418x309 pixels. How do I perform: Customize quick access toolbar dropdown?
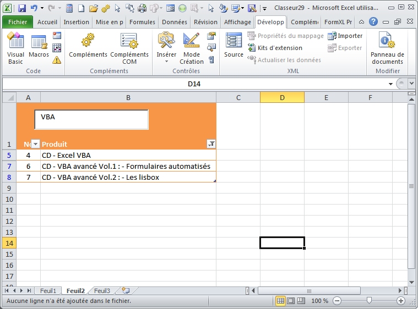(264, 8)
